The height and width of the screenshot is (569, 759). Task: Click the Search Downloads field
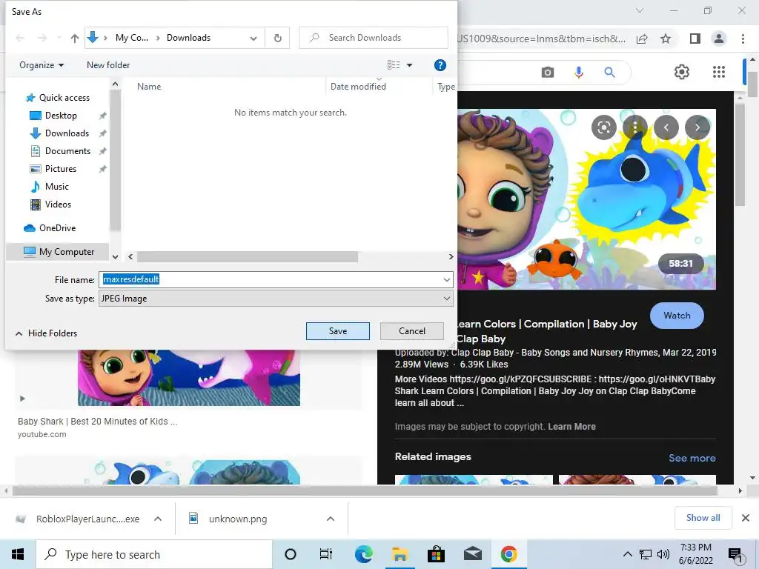coord(374,38)
